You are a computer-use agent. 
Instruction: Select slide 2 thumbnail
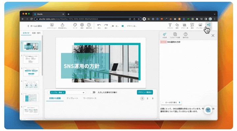(x=31, y=59)
